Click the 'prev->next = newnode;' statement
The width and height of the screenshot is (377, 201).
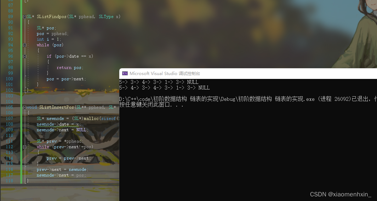point(63,170)
